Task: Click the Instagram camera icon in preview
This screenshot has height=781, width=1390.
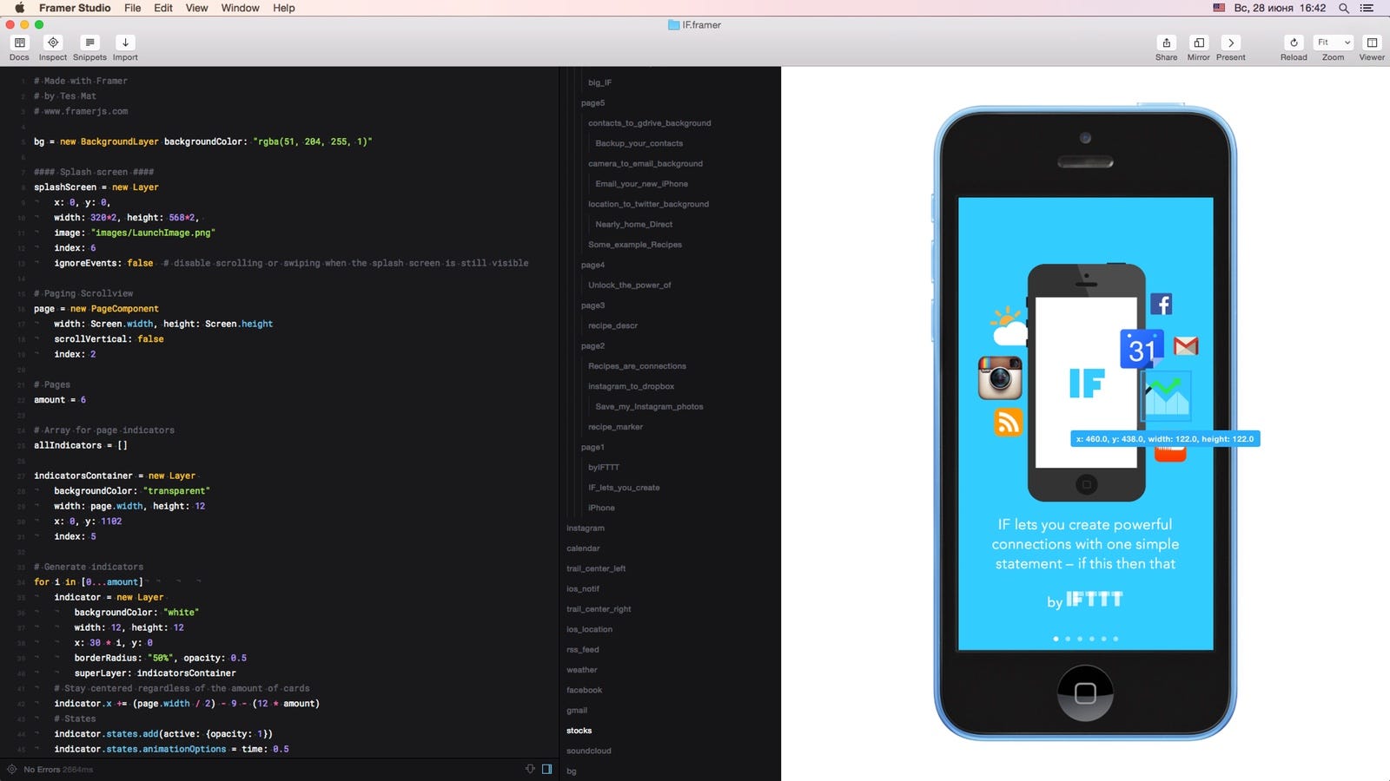Action: 1000,377
